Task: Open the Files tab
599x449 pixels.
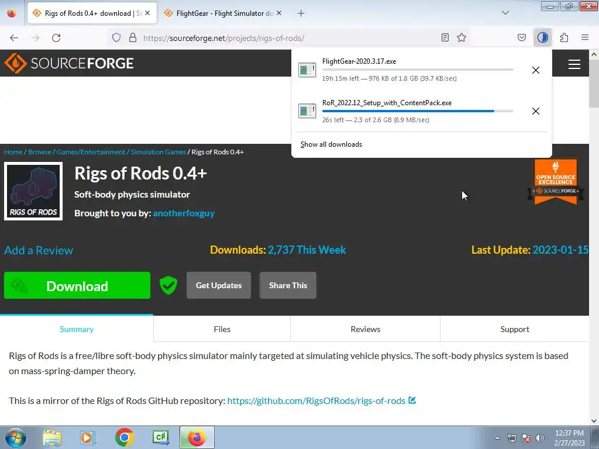Action: [x=222, y=329]
